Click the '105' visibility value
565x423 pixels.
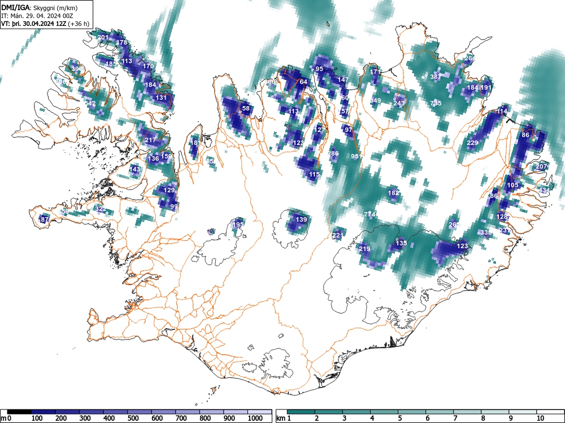[x=512, y=185]
